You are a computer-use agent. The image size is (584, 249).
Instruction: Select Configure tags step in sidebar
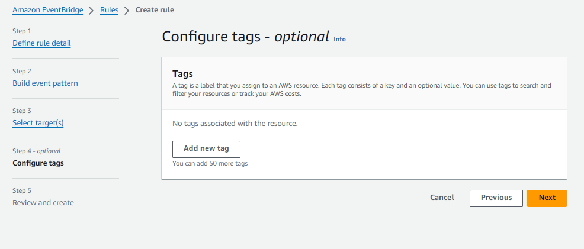[x=38, y=163]
